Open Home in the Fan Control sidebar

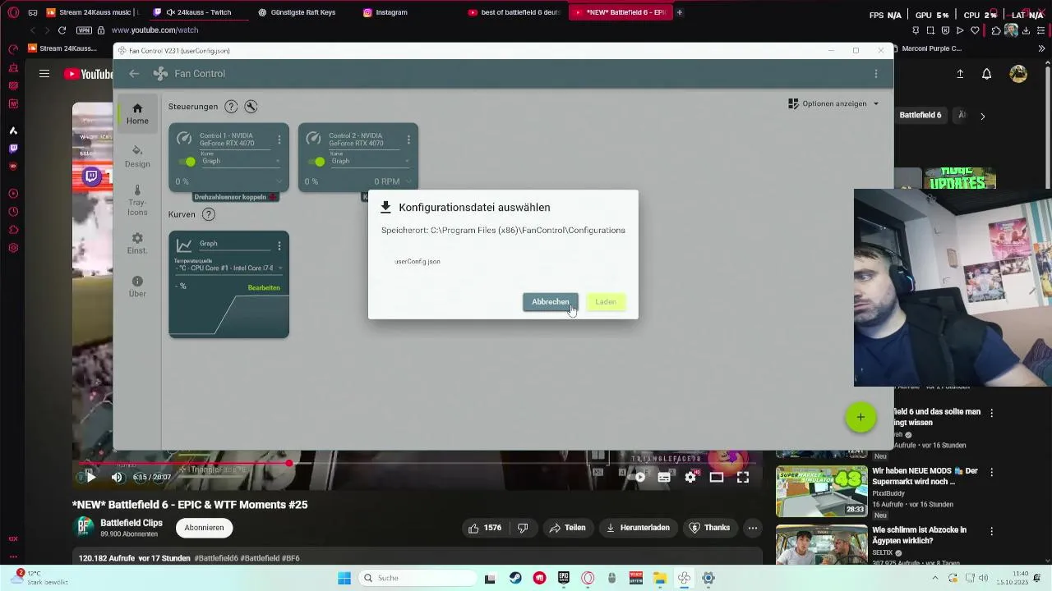(x=137, y=113)
